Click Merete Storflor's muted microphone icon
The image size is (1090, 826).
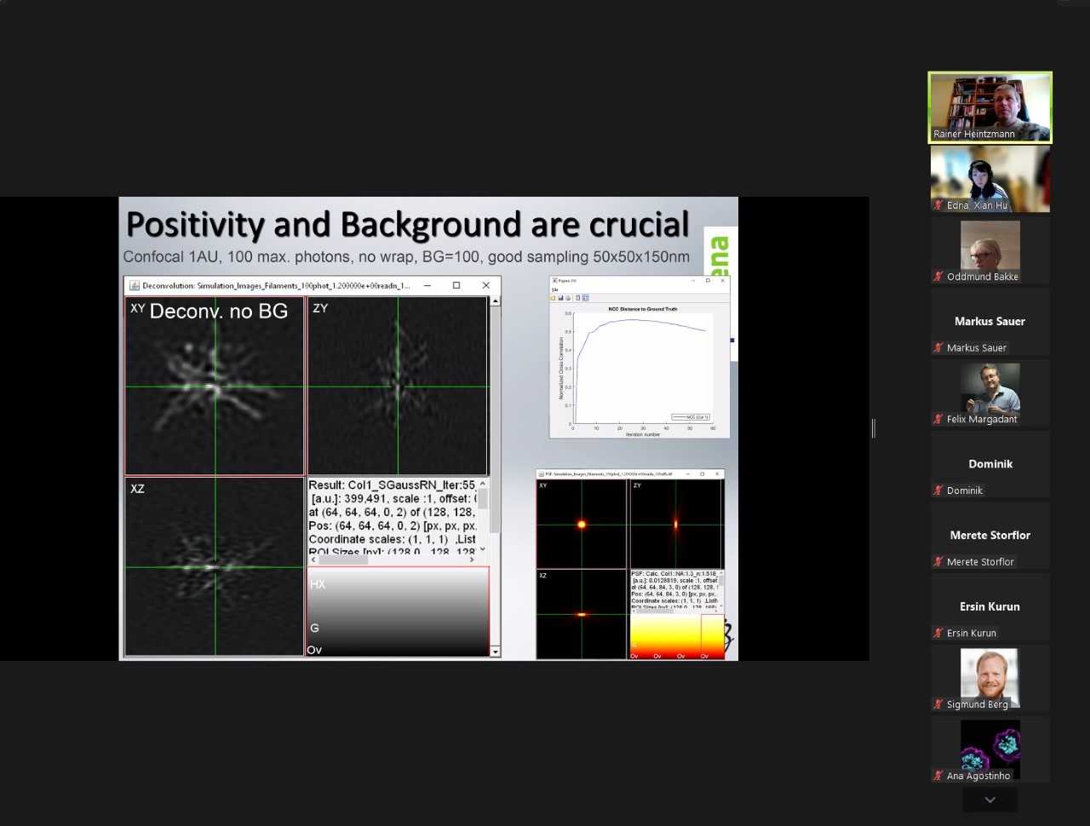(x=938, y=562)
